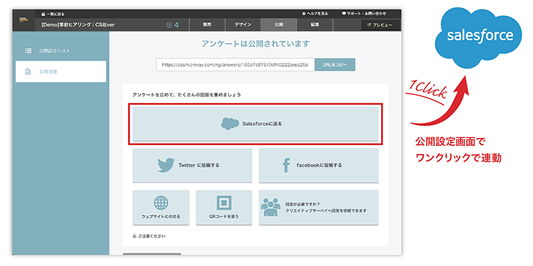Click the QR code square icon

(224, 203)
